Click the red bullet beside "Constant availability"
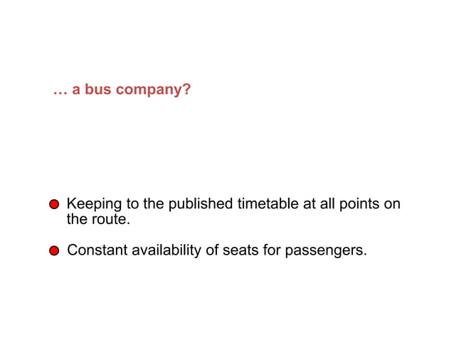The height and width of the screenshot is (340, 454). pyautogui.click(x=53, y=251)
